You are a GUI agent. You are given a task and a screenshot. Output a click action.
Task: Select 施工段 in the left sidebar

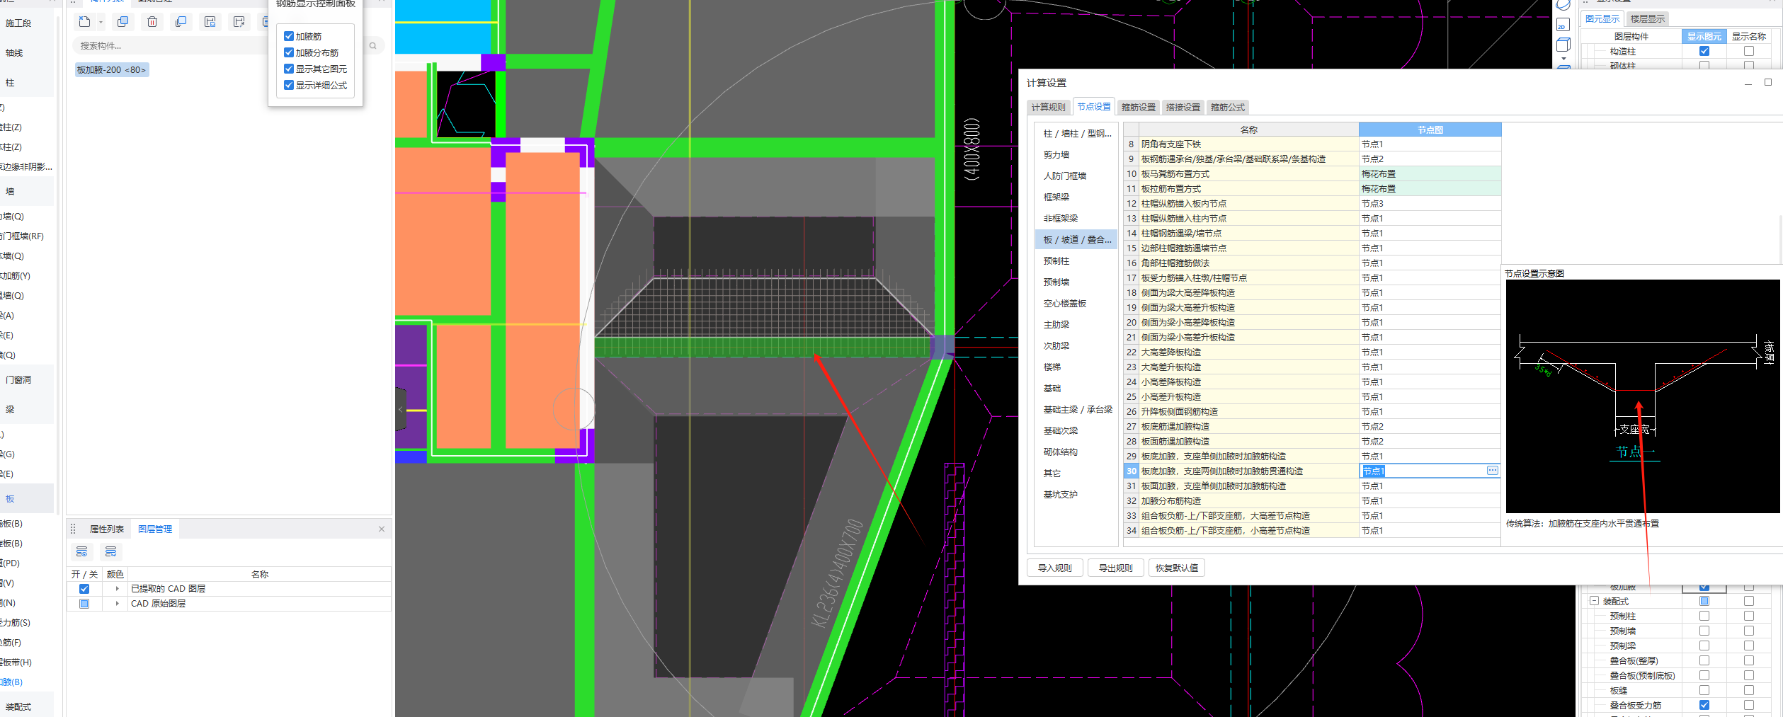point(26,23)
